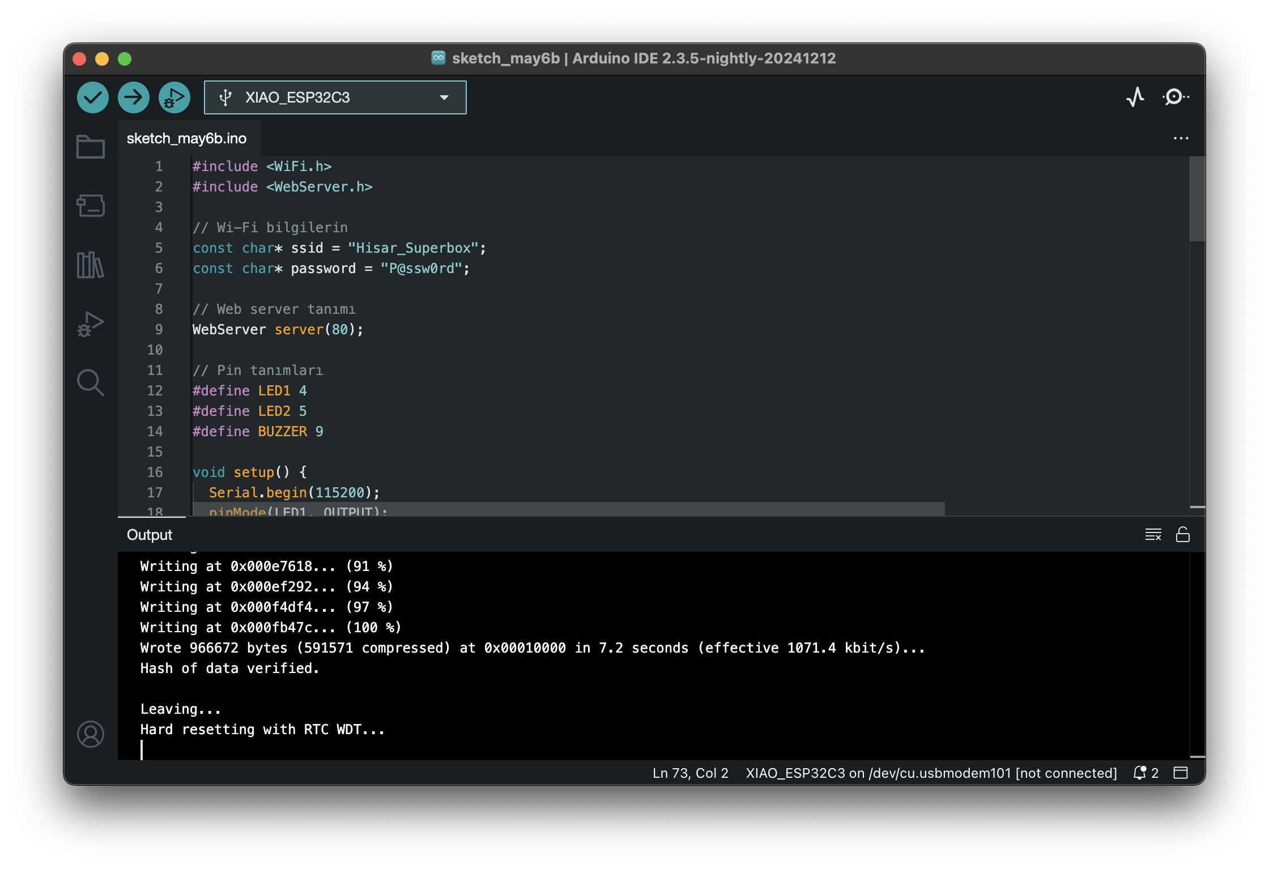The image size is (1269, 869).
Task: Click the #define LED2 5 line
Action: (x=250, y=411)
